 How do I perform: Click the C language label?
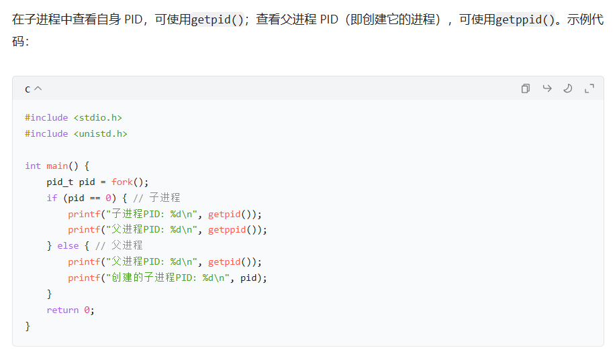pos(28,89)
